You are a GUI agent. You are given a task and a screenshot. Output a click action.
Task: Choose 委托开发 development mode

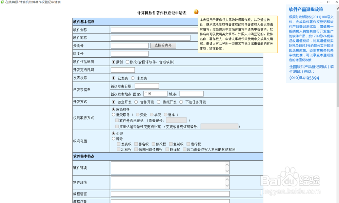pos(159,102)
